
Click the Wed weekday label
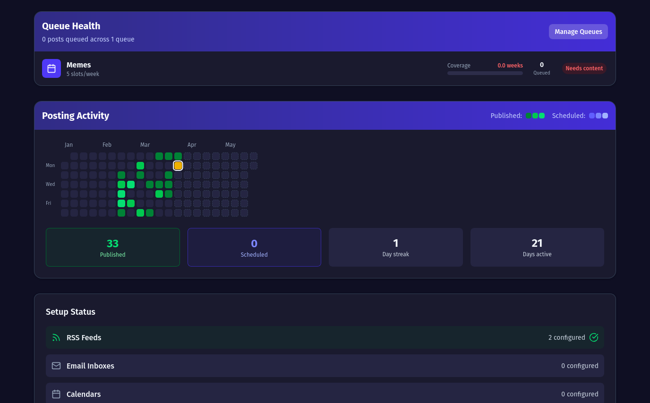coord(50,185)
